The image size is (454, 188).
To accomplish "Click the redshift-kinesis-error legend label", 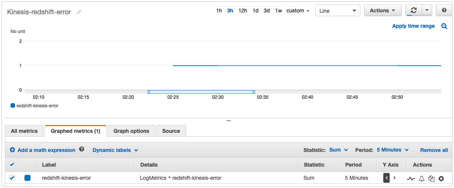I will (x=37, y=106).
